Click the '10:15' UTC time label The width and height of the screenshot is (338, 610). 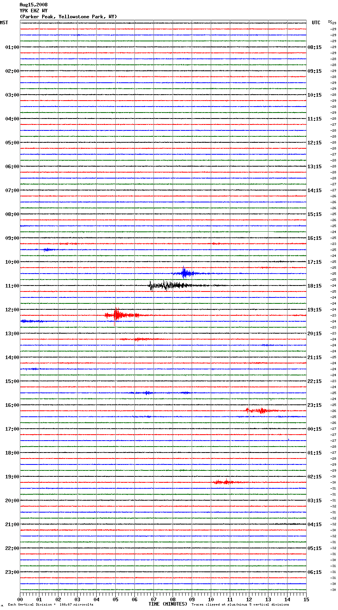315,95
